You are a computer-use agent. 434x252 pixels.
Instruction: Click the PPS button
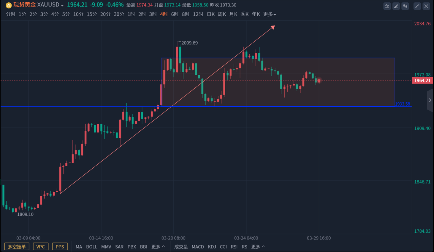[x=60, y=247]
